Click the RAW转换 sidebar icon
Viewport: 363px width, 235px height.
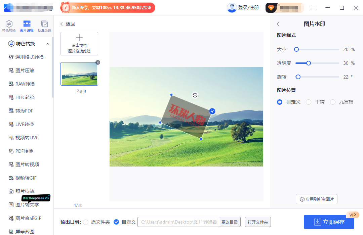(x=11, y=84)
